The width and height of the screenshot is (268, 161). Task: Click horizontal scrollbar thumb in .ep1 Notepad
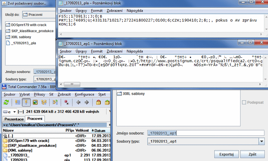pos(72,84)
